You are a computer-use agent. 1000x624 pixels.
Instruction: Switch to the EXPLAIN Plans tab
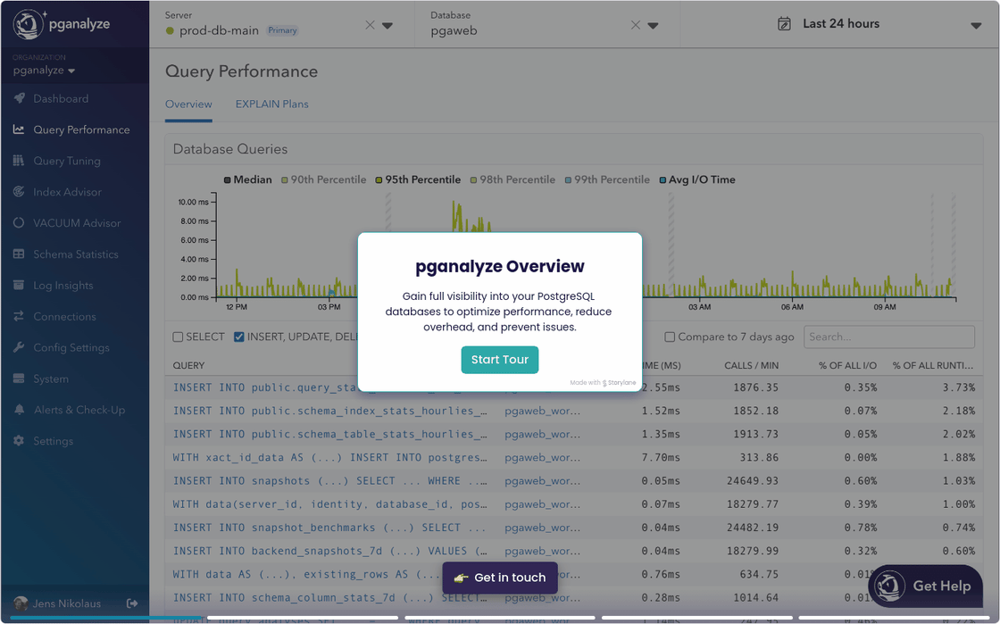pos(271,104)
